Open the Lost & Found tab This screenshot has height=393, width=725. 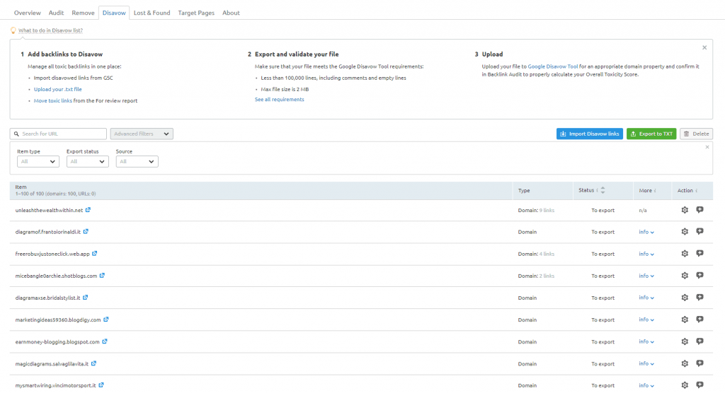coord(152,13)
